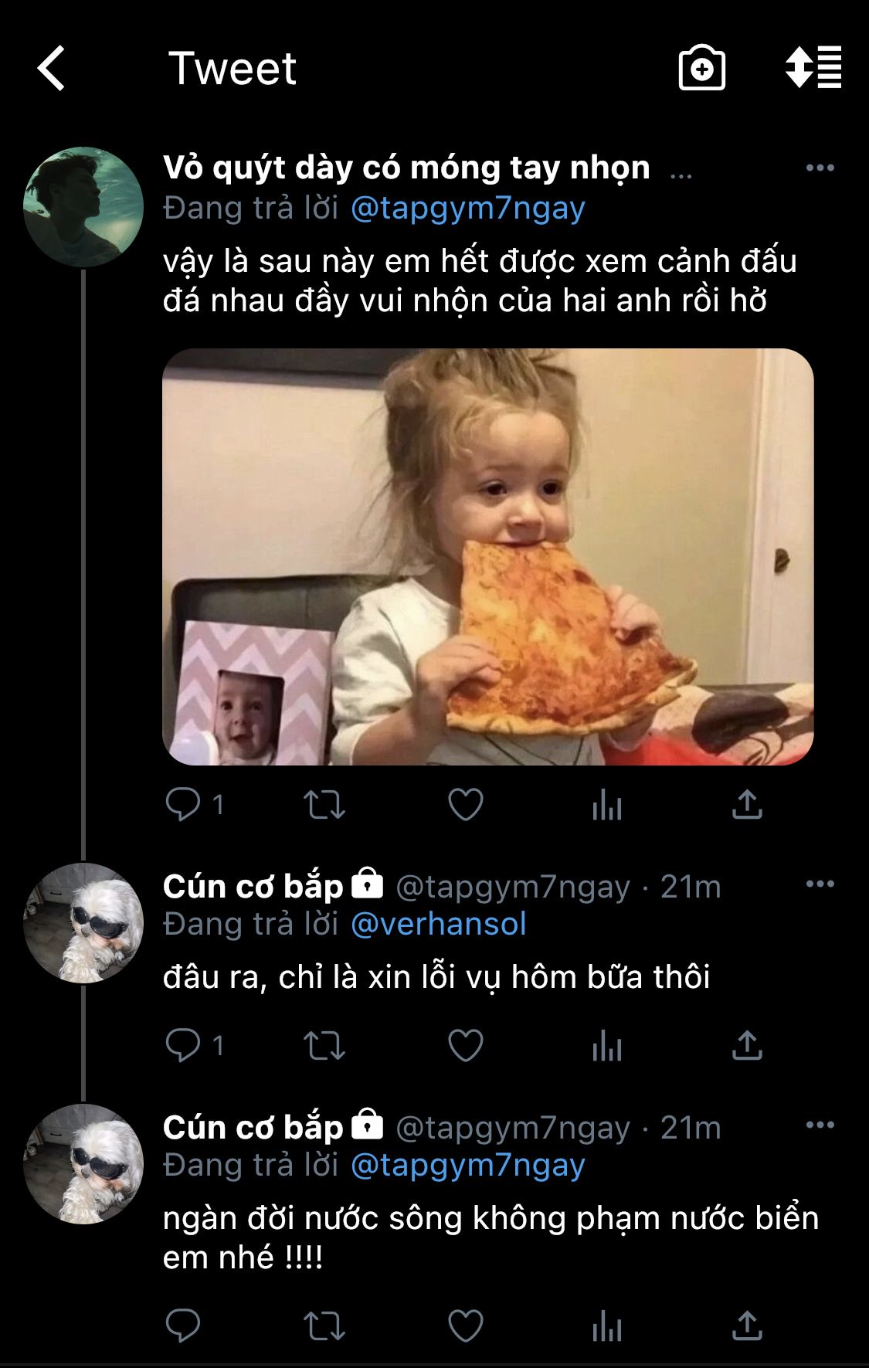Open the sort replies icon in header
This screenshot has height=1368, width=869.
click(813, 68)
